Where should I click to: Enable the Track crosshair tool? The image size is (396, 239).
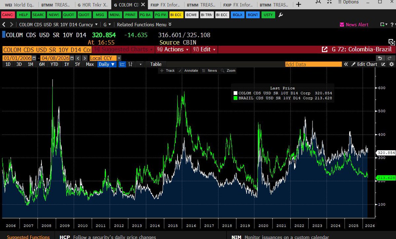click(x=167, y=70)
